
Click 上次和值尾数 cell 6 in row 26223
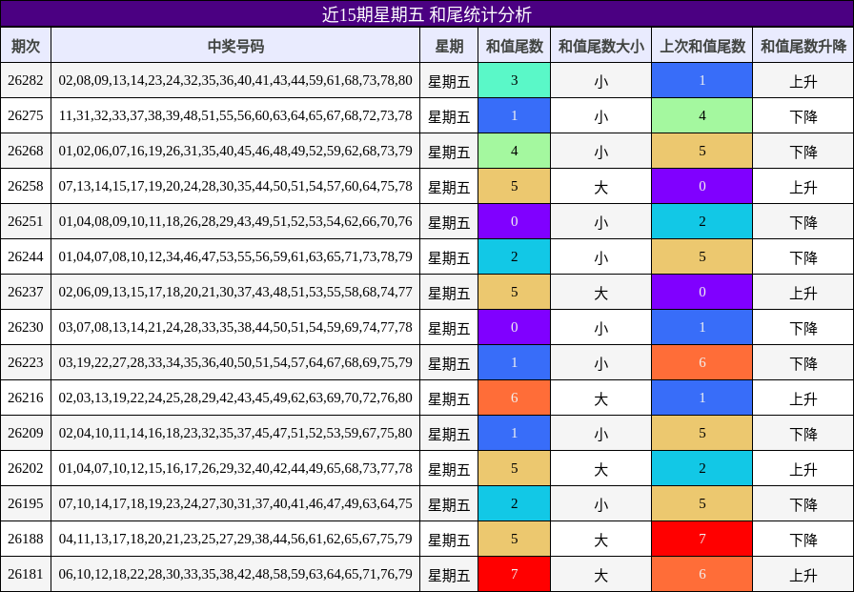click(x=702, y=362)
